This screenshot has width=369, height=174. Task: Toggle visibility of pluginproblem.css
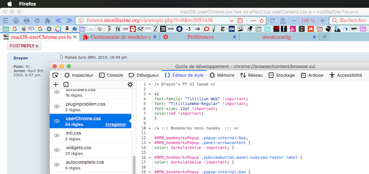(57, 106)
